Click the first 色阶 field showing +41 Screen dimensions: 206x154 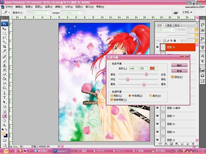point(134,68)
